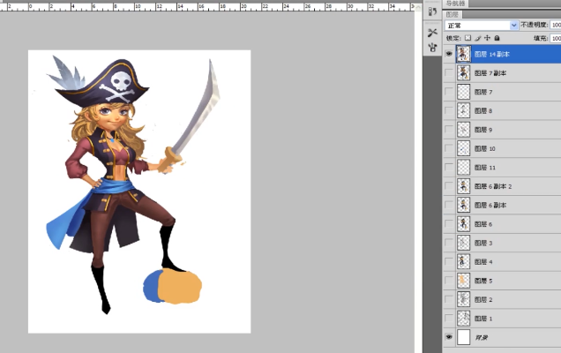
Task: Click the lock all padlock icon
Action: [497, 39]
